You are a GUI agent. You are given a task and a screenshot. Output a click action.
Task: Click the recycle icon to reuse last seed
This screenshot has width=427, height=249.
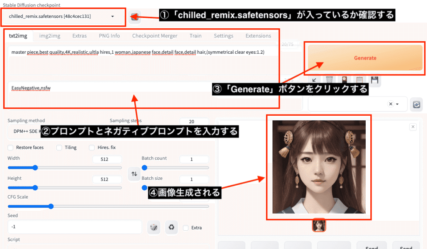pos(171,227)
